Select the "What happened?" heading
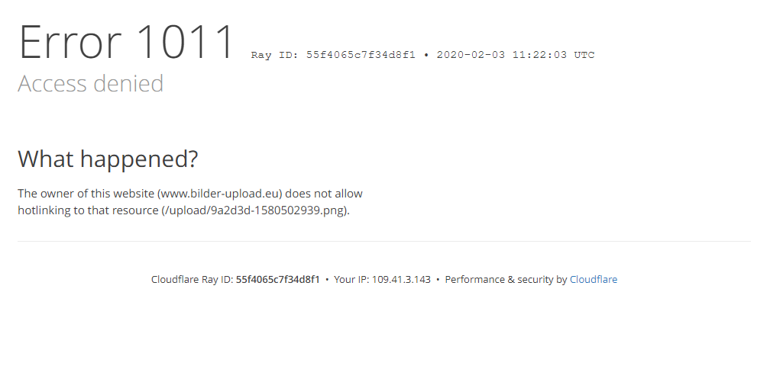The image size is (783, 382). pos(108,159)
